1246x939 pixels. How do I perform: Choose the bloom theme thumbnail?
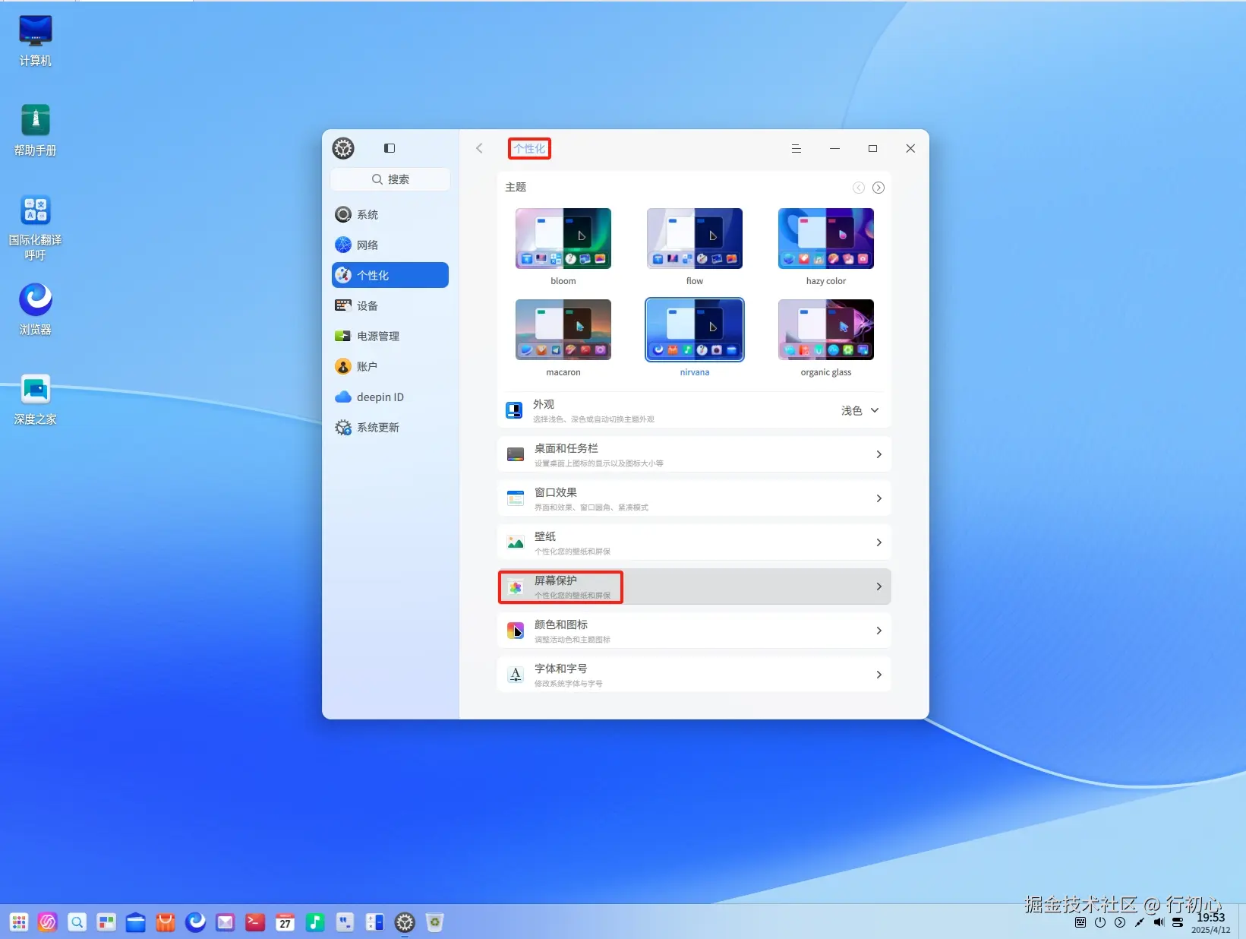(x=563, y=239)
